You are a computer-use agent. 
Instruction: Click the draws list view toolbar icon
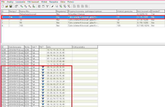[x=39, y=6]
